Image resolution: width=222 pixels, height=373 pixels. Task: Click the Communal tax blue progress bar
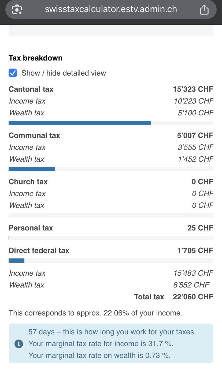[32, 169]
